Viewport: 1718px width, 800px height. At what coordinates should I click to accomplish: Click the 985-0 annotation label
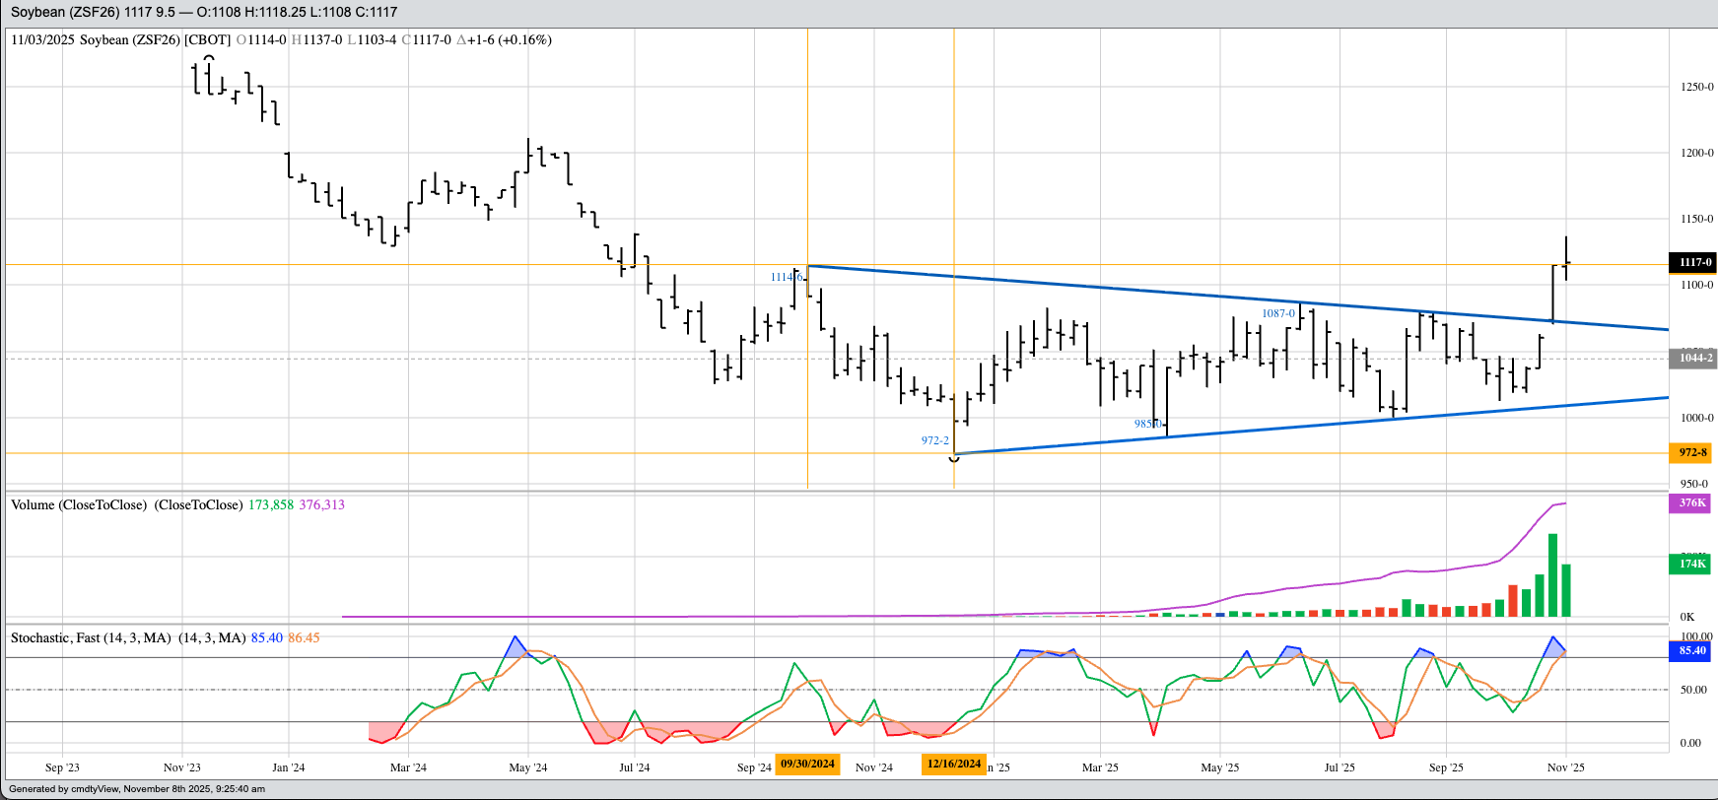1147,424
